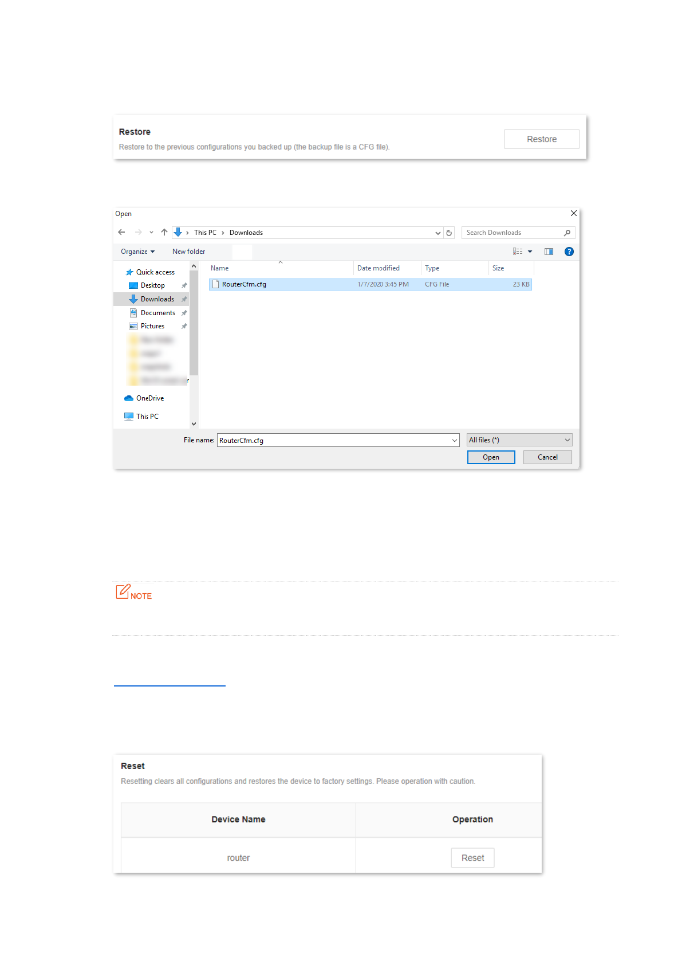Click the pin icon next to Desktop
The height and width of the screenshot is (965, 682).
(x=184, y=285)
